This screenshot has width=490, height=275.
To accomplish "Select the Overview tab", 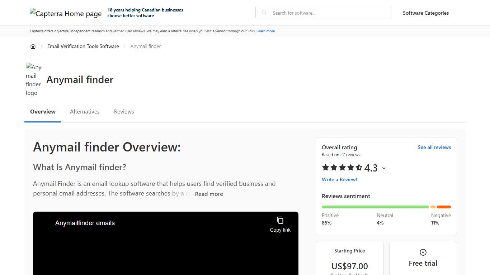I will 43,111.
